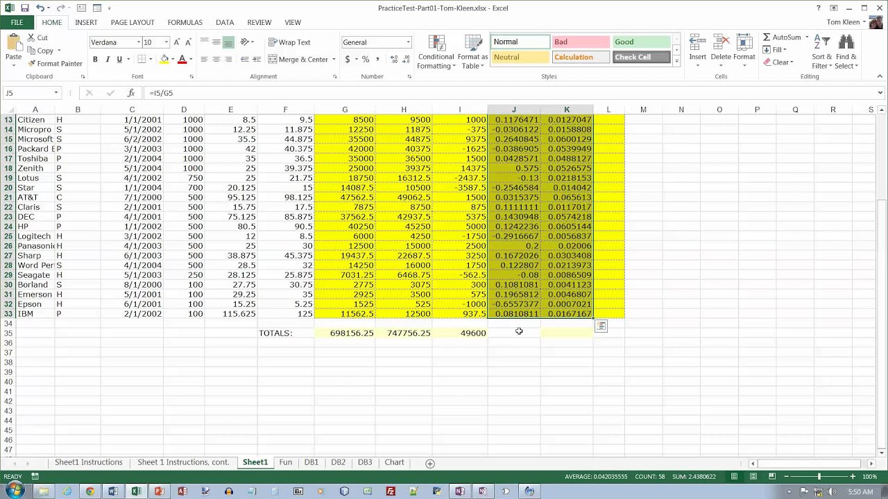
Task: Click Merge & Center
Action: tap(298, 60)
